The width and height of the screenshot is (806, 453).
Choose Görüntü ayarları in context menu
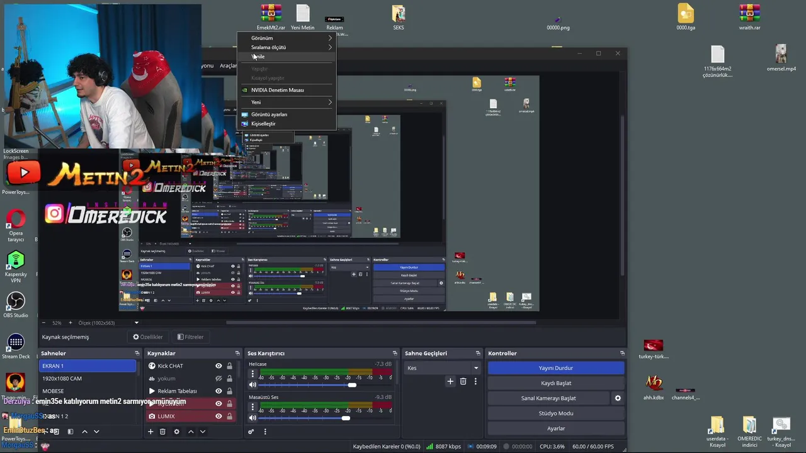(286, 115)
